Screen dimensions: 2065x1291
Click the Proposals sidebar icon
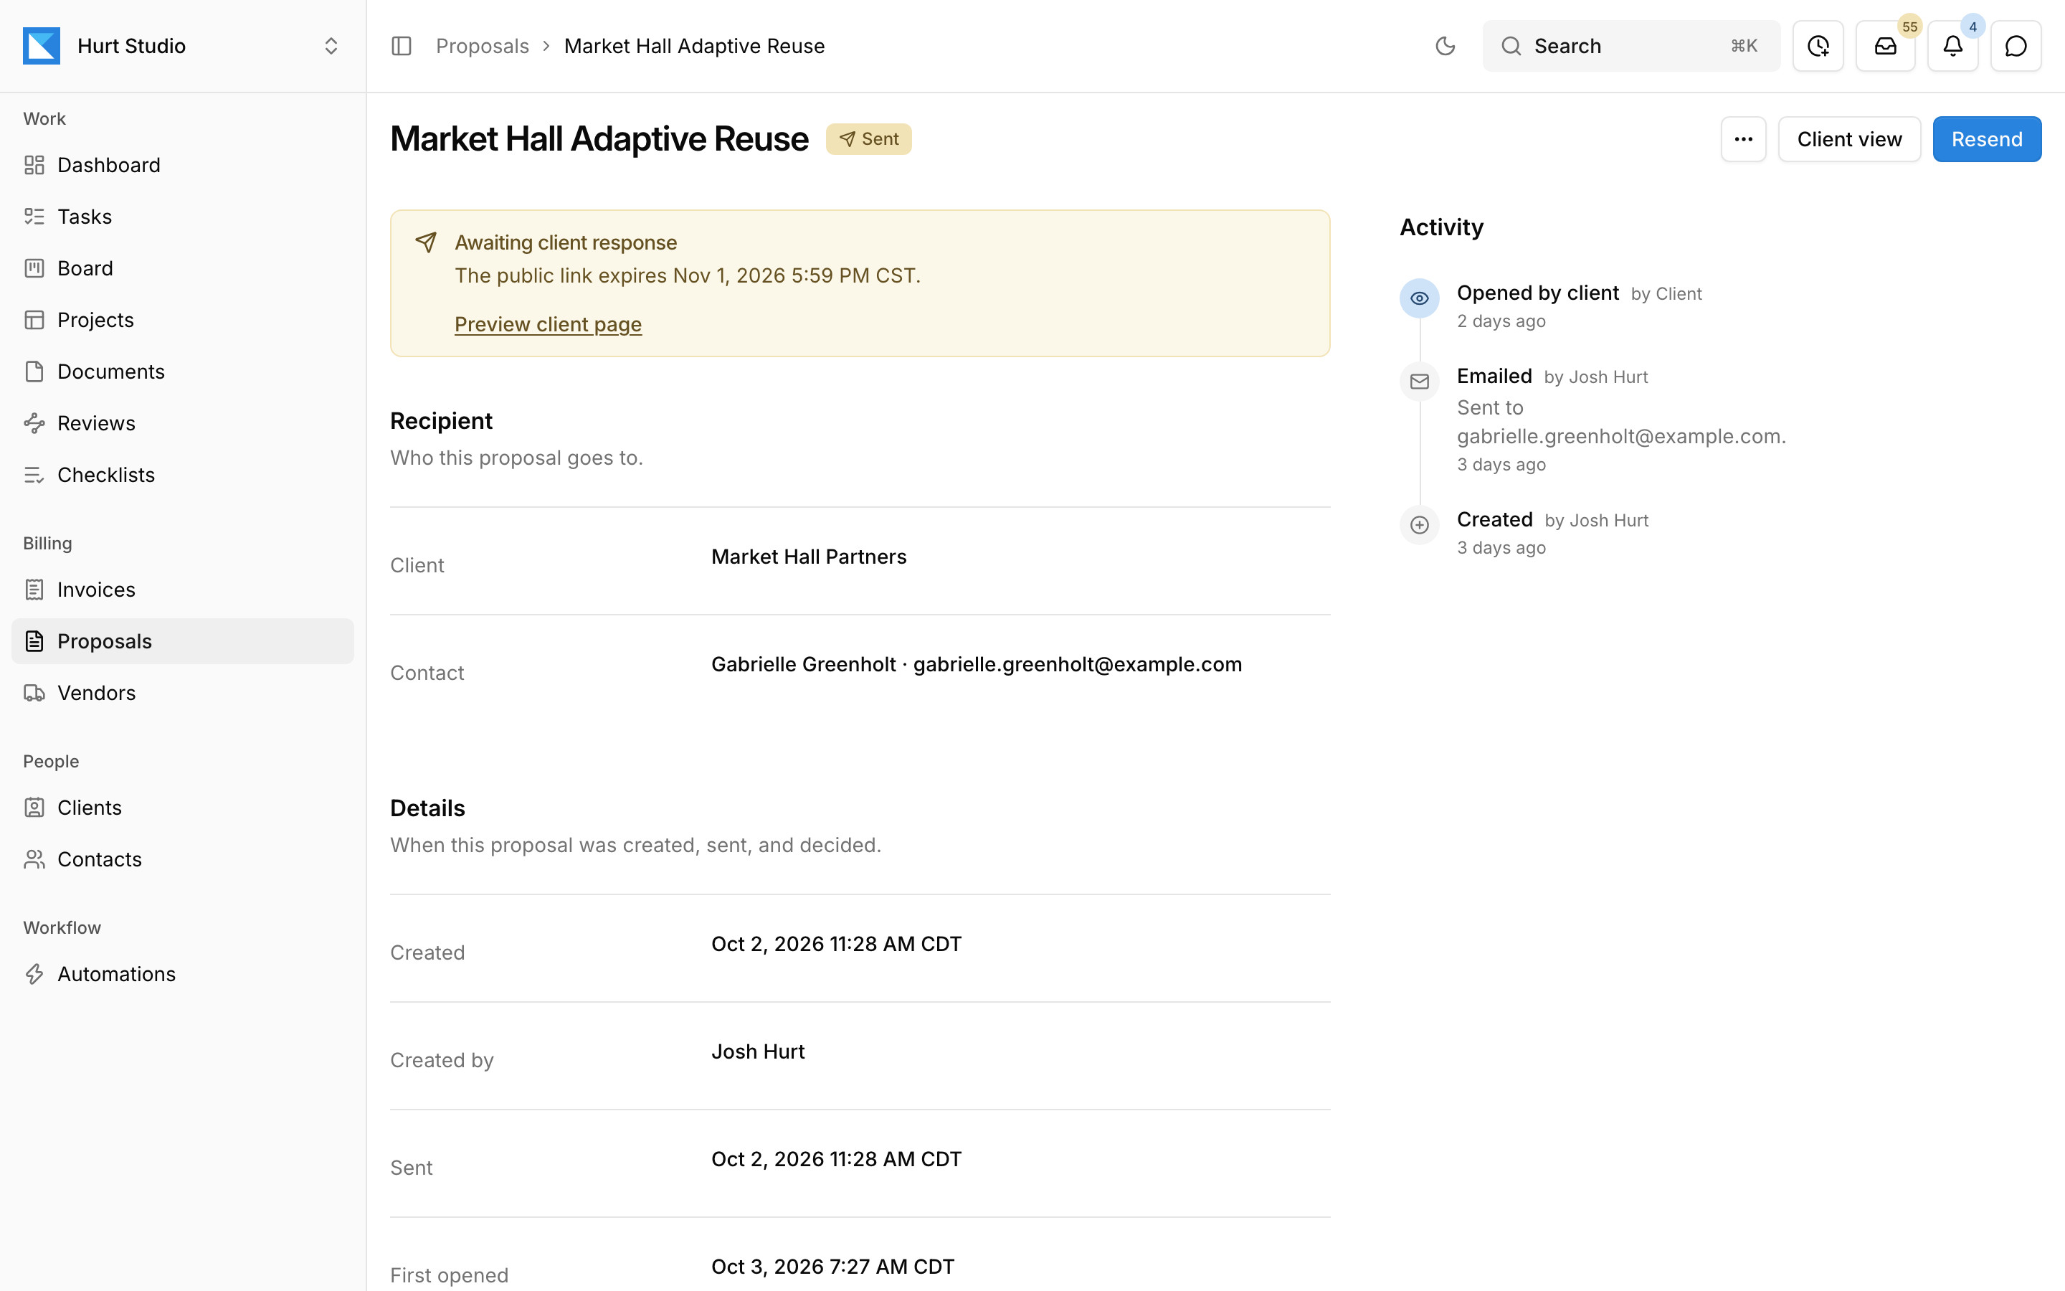34,641
